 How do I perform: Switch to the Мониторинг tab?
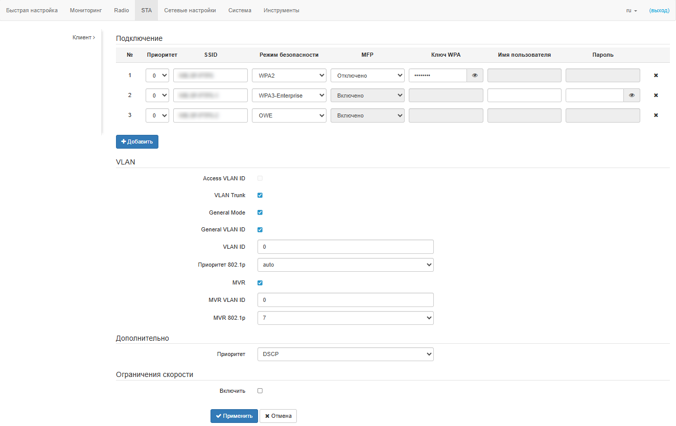86,10
